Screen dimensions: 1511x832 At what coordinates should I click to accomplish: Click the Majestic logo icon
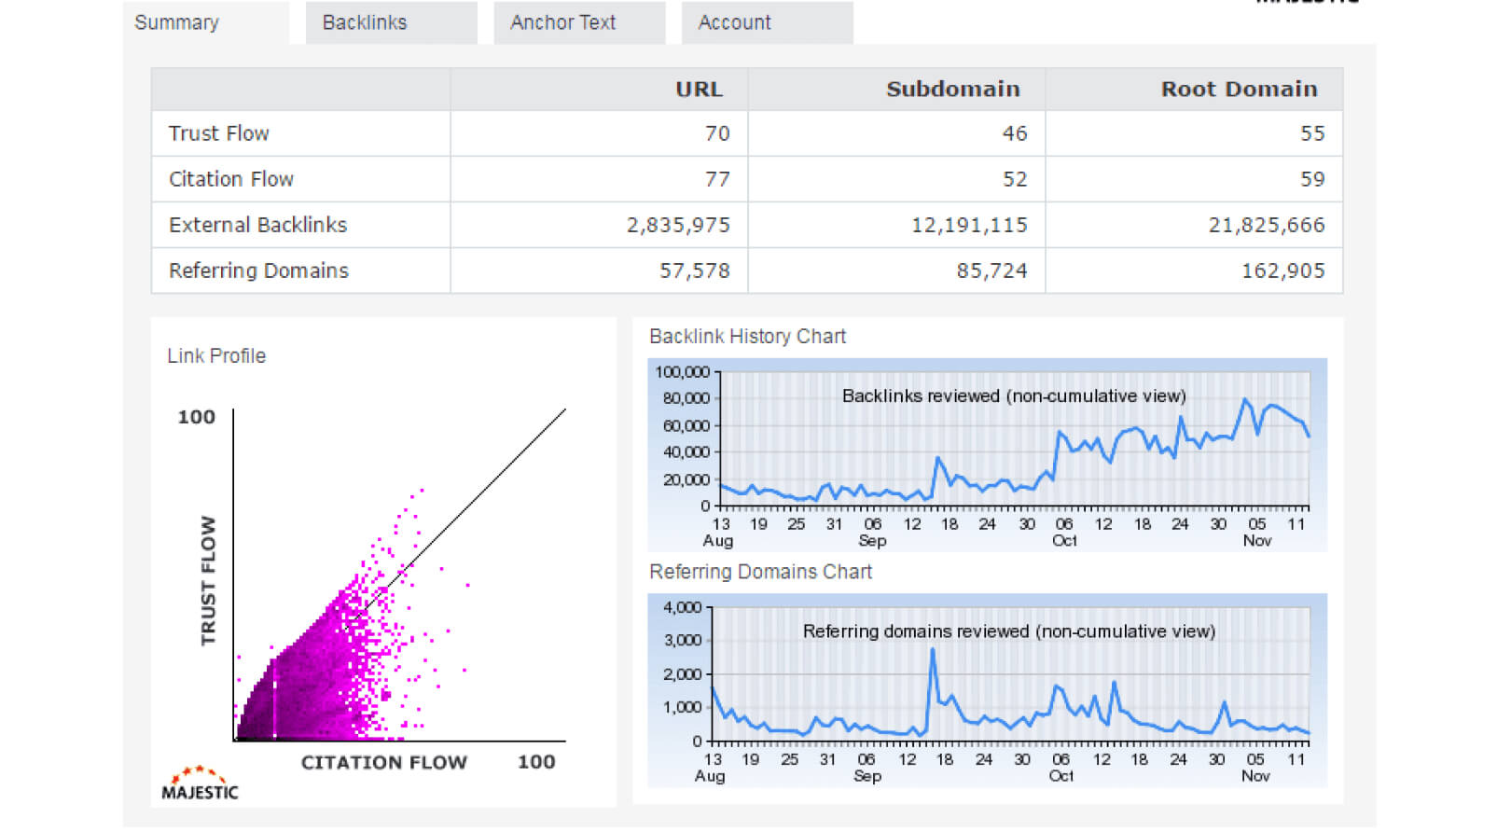[200, 783]
